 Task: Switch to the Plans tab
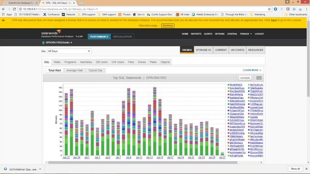(x=153, y=62)
